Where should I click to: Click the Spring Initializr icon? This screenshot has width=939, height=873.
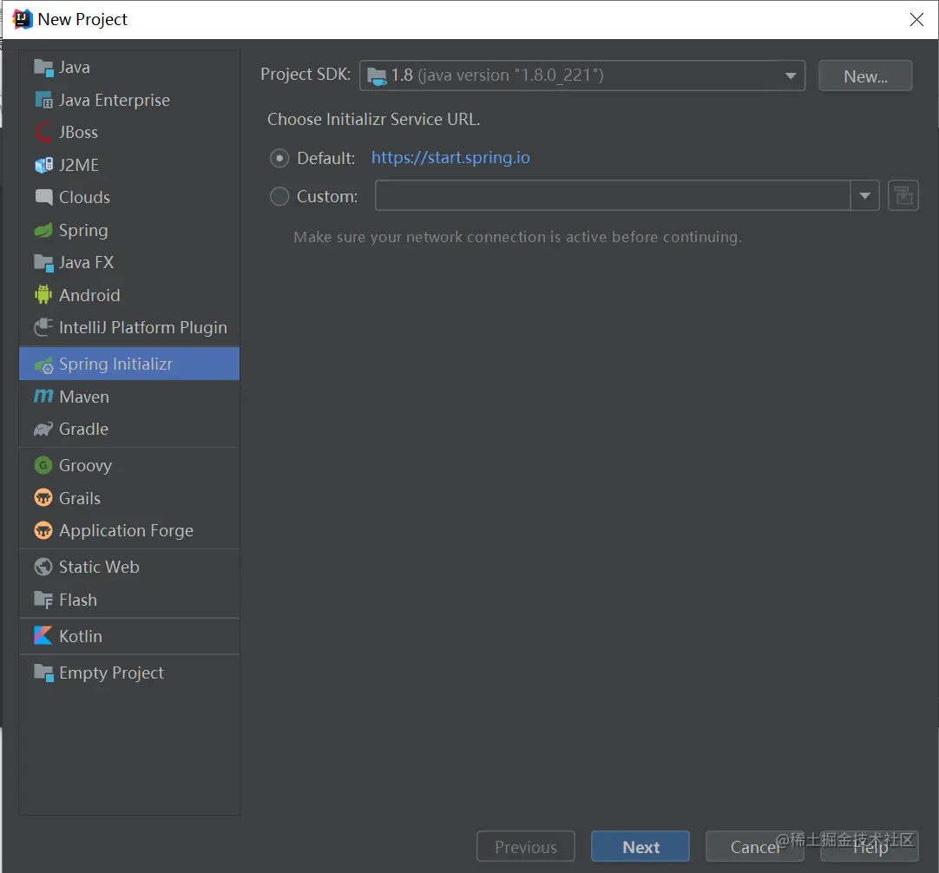[x=43, y=364]
